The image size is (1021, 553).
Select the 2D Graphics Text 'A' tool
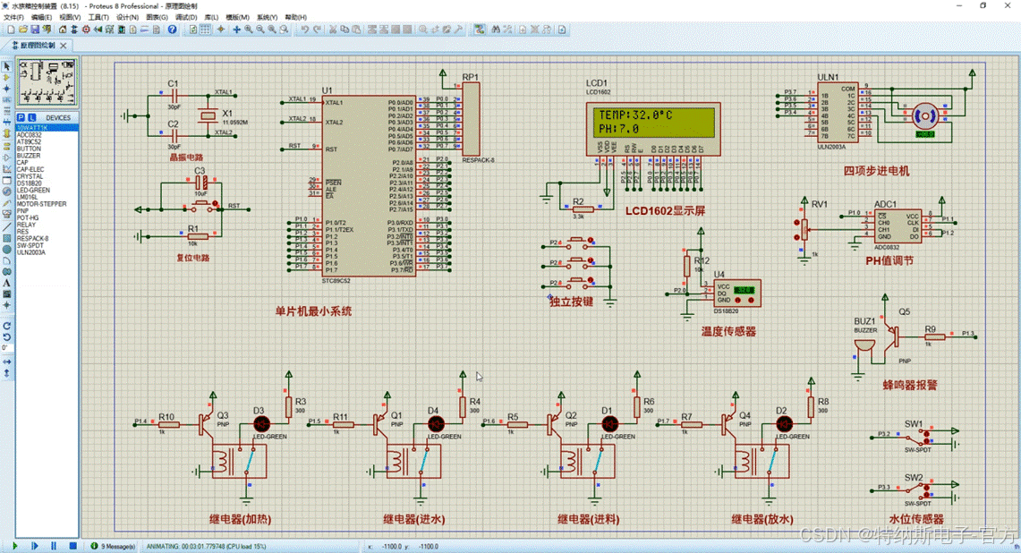click(6, 283)
